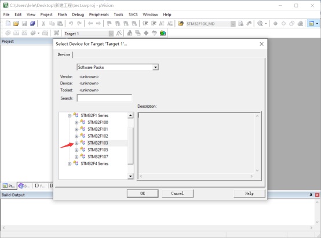Click the Cut scissors icon

[x=43, y=24]
